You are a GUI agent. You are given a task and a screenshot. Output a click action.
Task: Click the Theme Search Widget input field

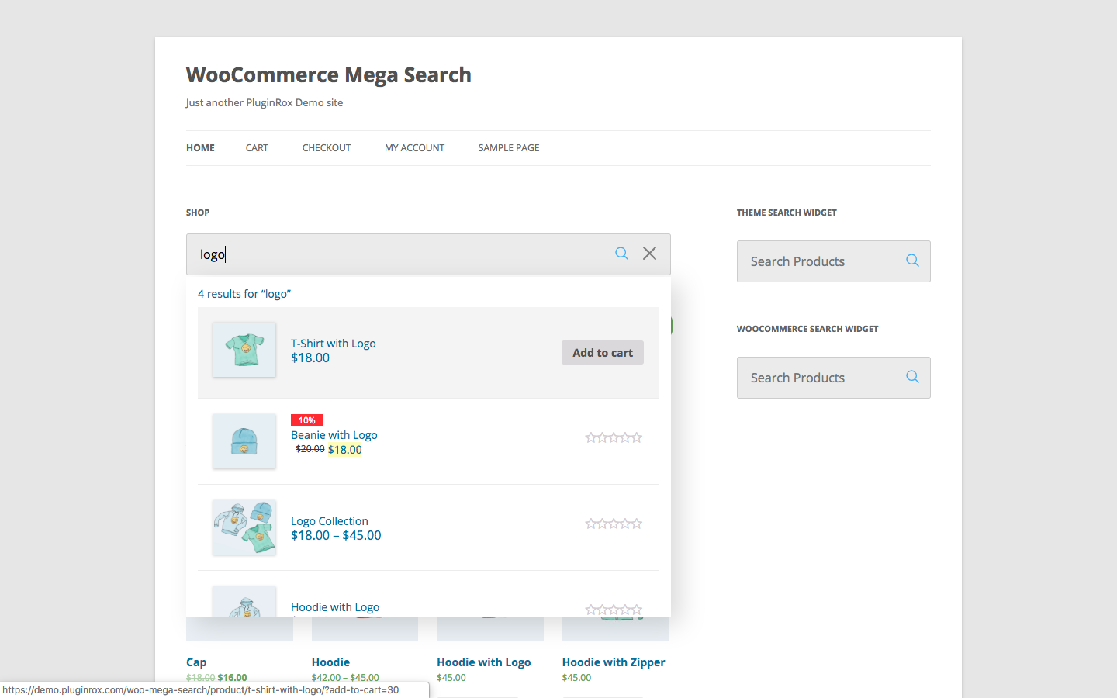point(834,261)
